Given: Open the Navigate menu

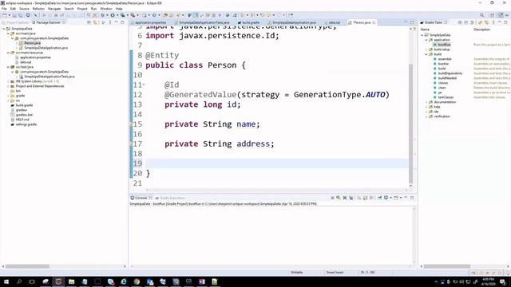Looking at the screenshot, I should click(x=54, y=9).
